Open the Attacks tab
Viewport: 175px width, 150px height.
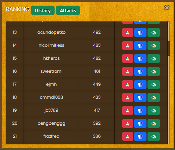(x=68, y=11)
